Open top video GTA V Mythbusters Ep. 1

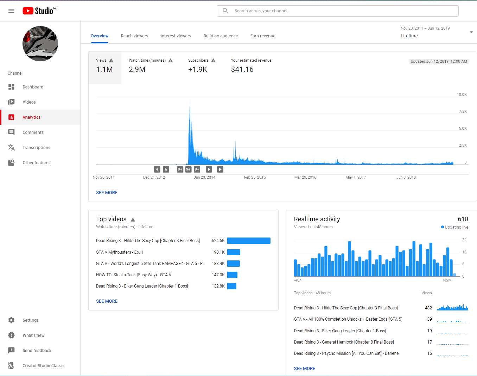click(x=120, y=252)
